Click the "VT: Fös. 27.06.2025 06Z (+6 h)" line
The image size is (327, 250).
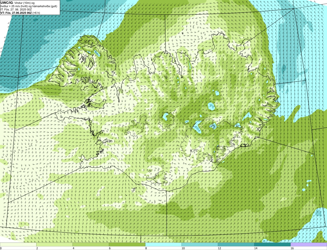[x=20, y=13]
